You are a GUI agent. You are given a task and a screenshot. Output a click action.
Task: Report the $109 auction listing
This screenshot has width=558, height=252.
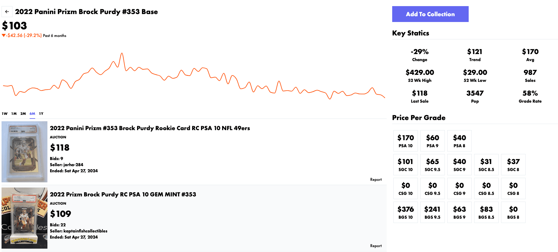click(376, 246)
